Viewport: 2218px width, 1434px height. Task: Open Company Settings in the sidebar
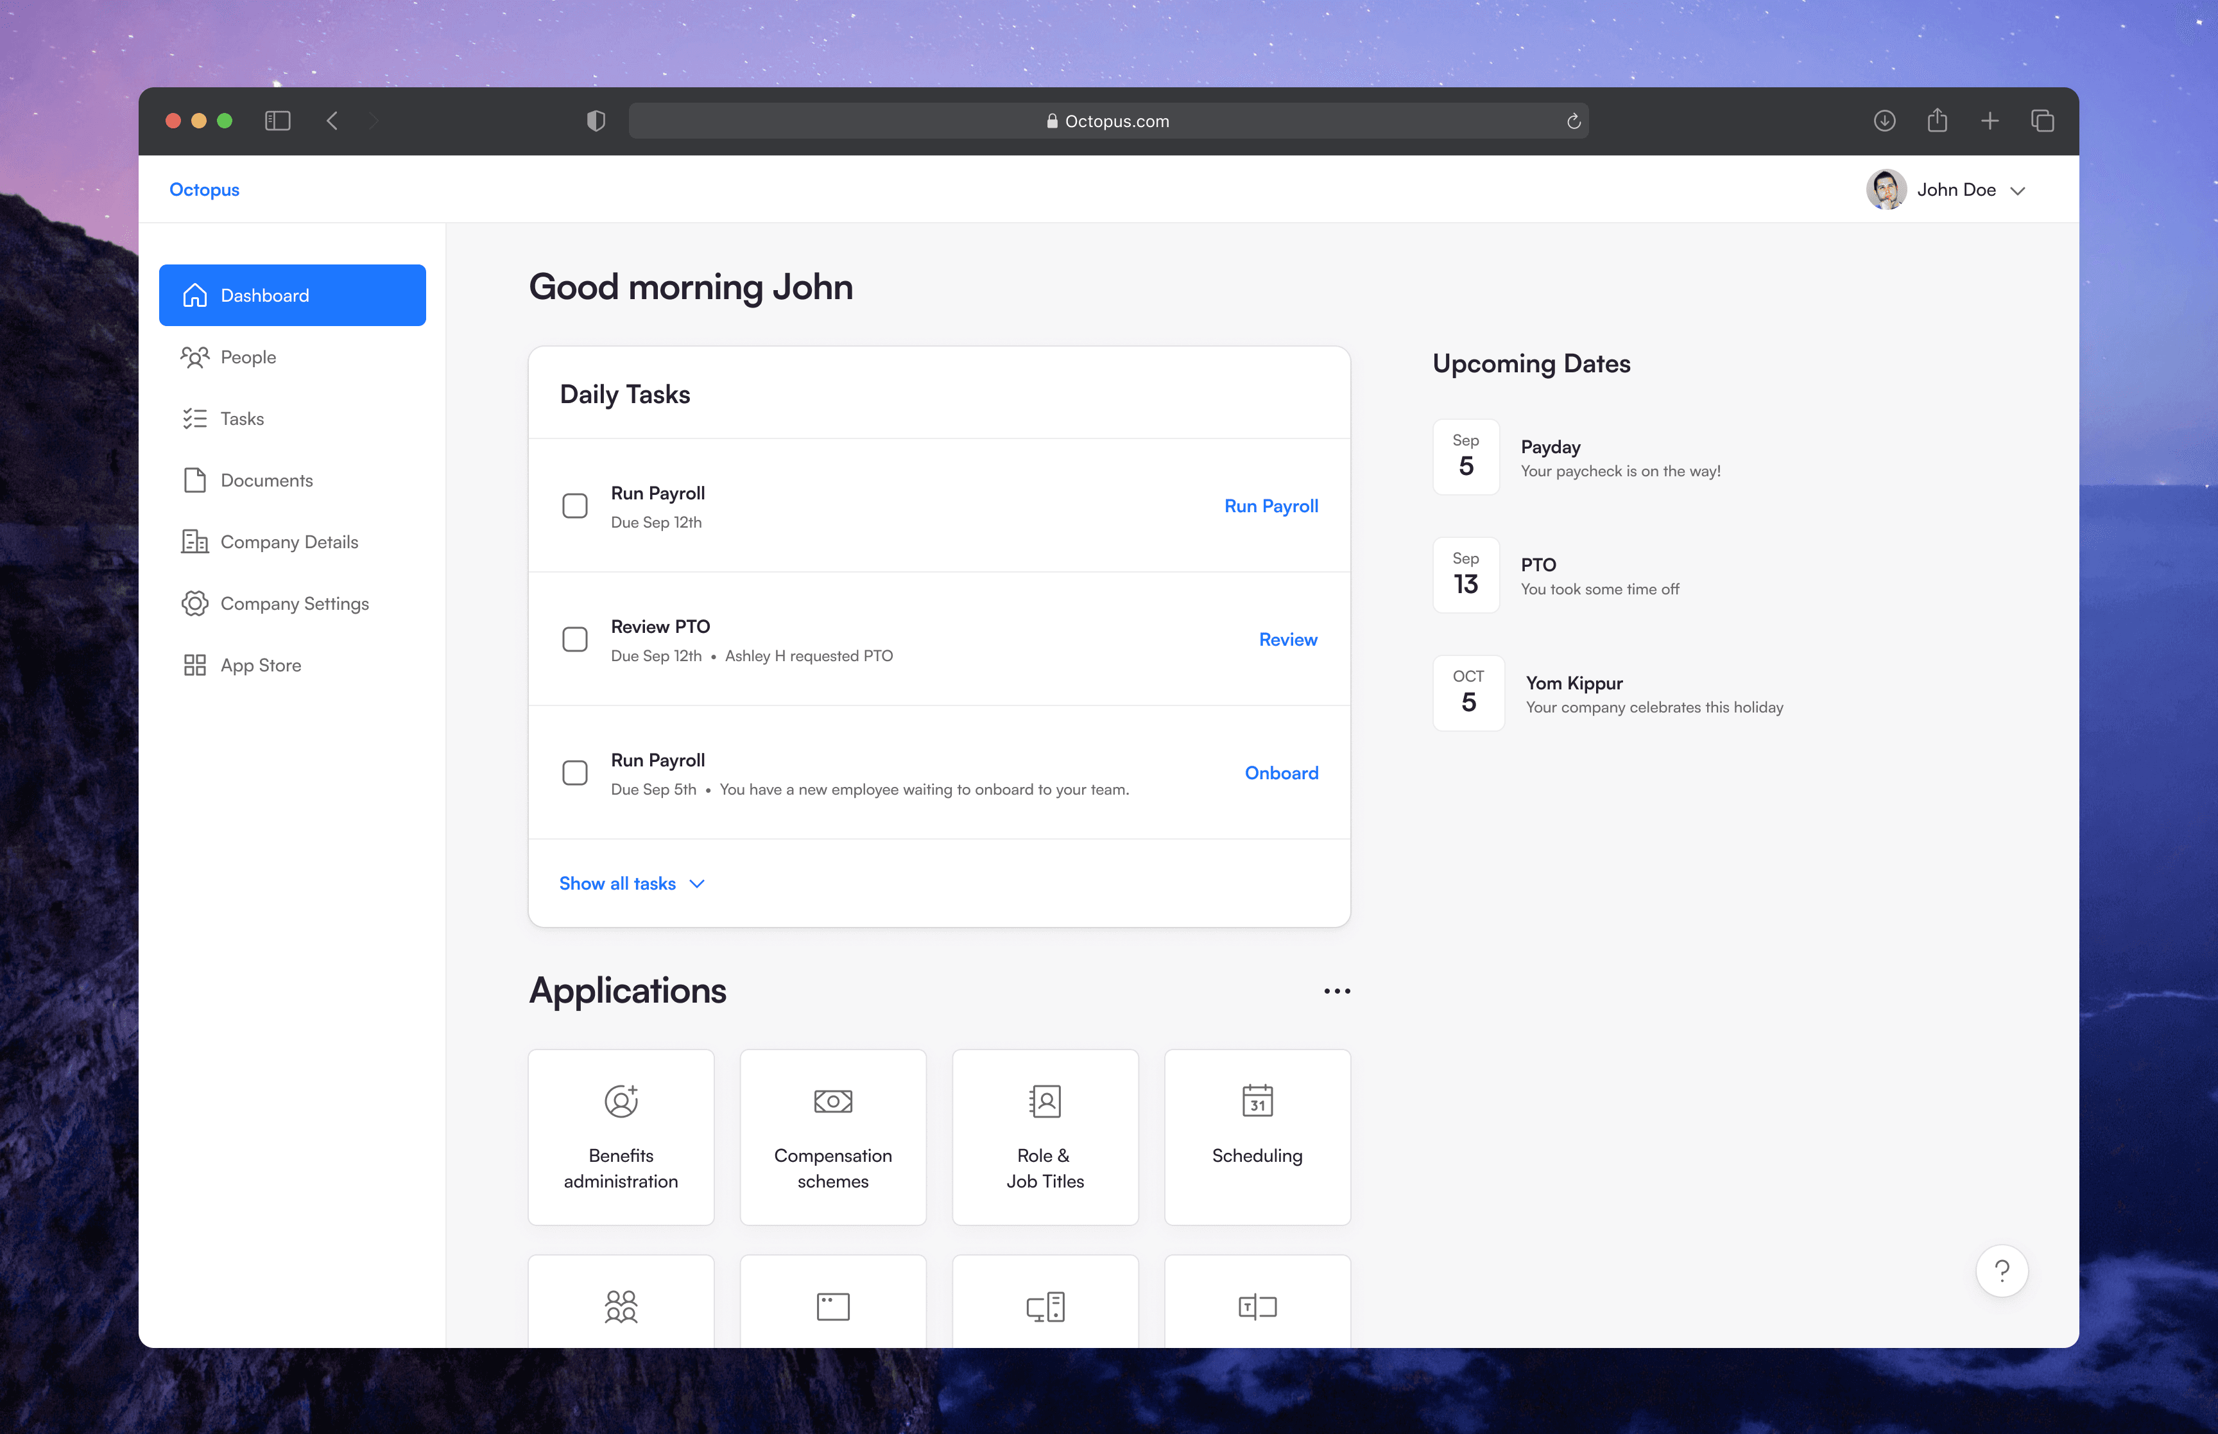point(292,603)
